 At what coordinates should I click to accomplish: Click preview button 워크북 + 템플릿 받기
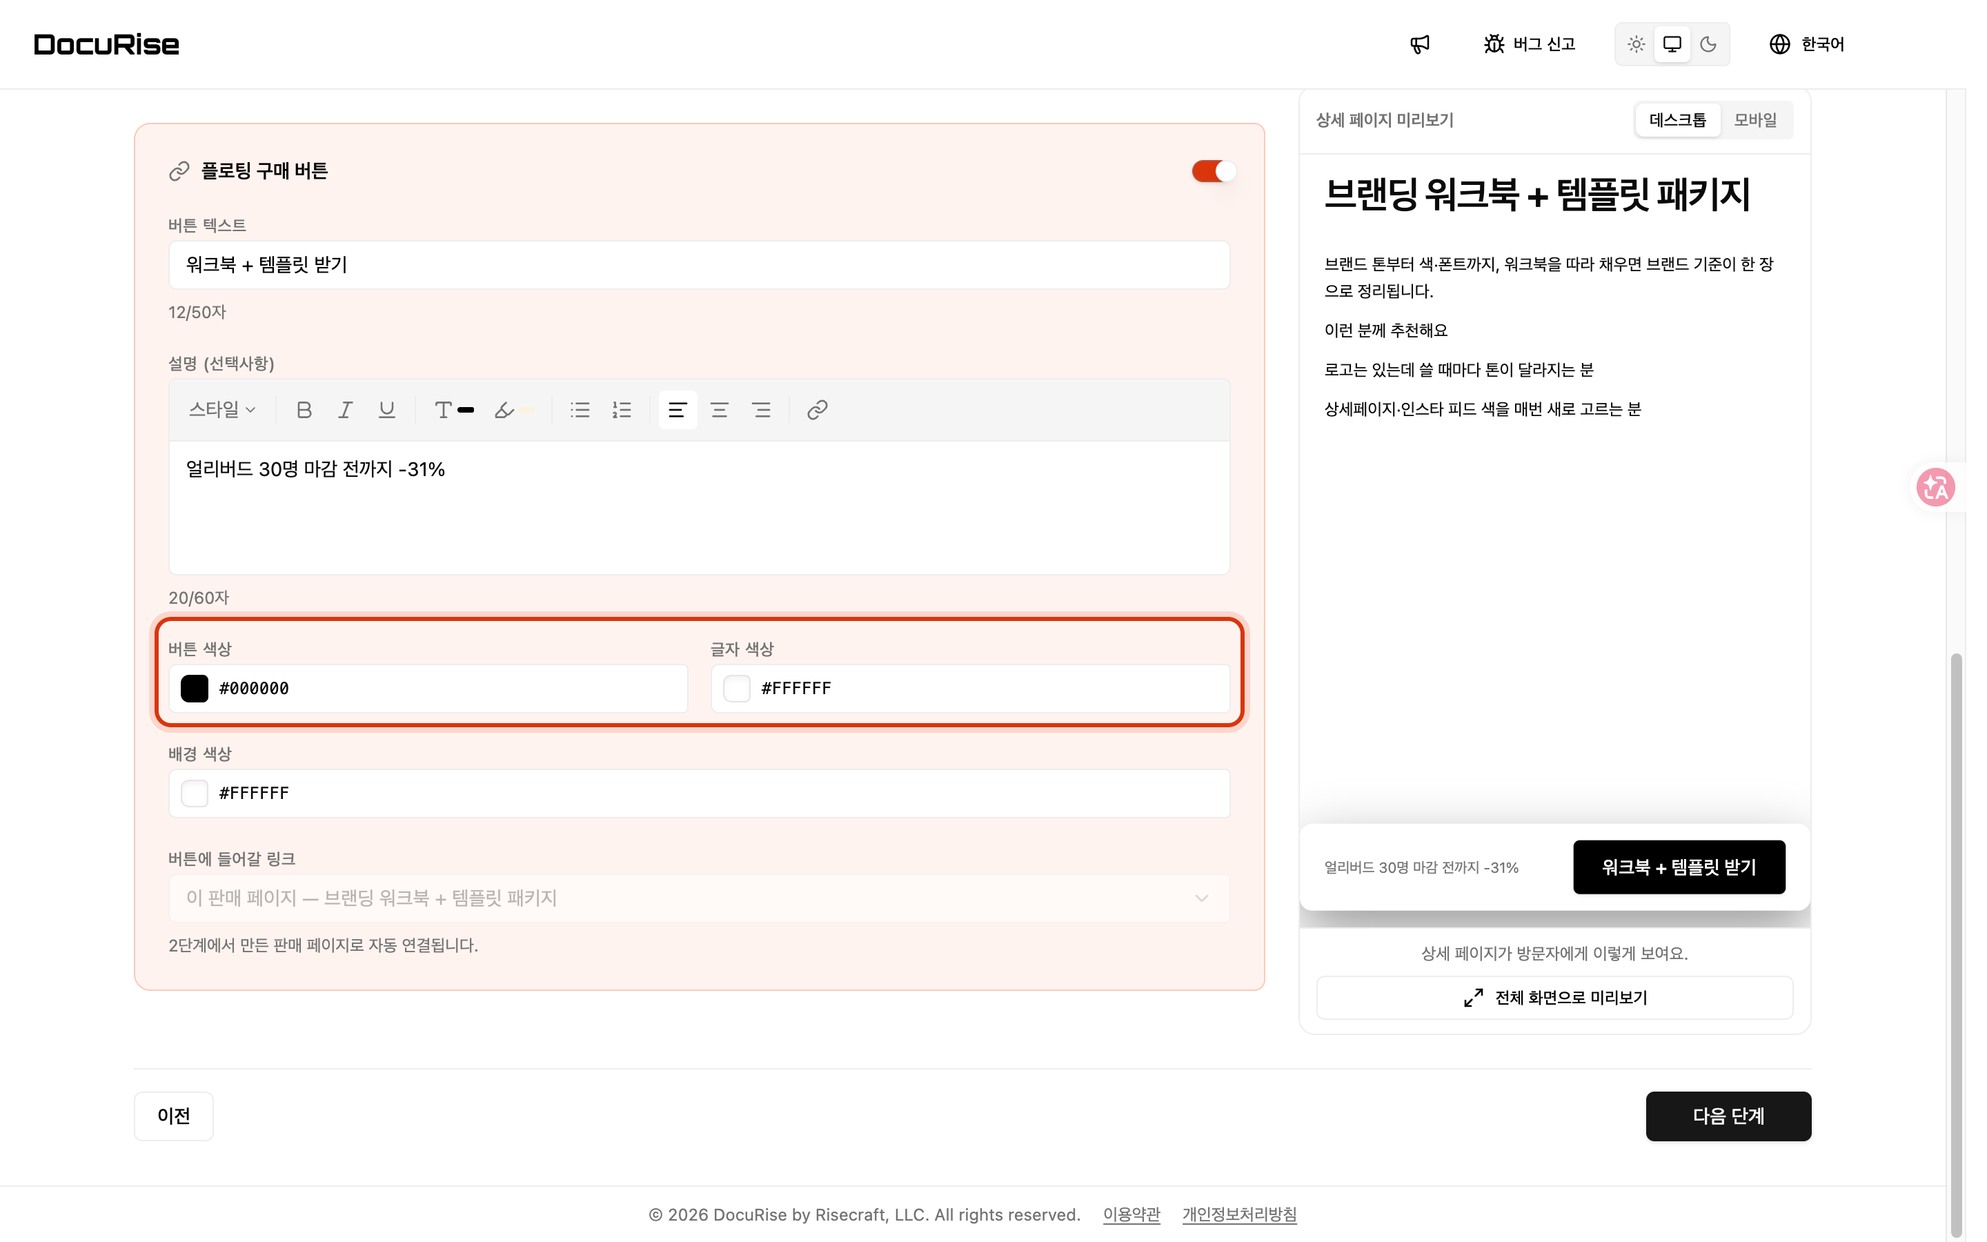(x=1679, y=867)
